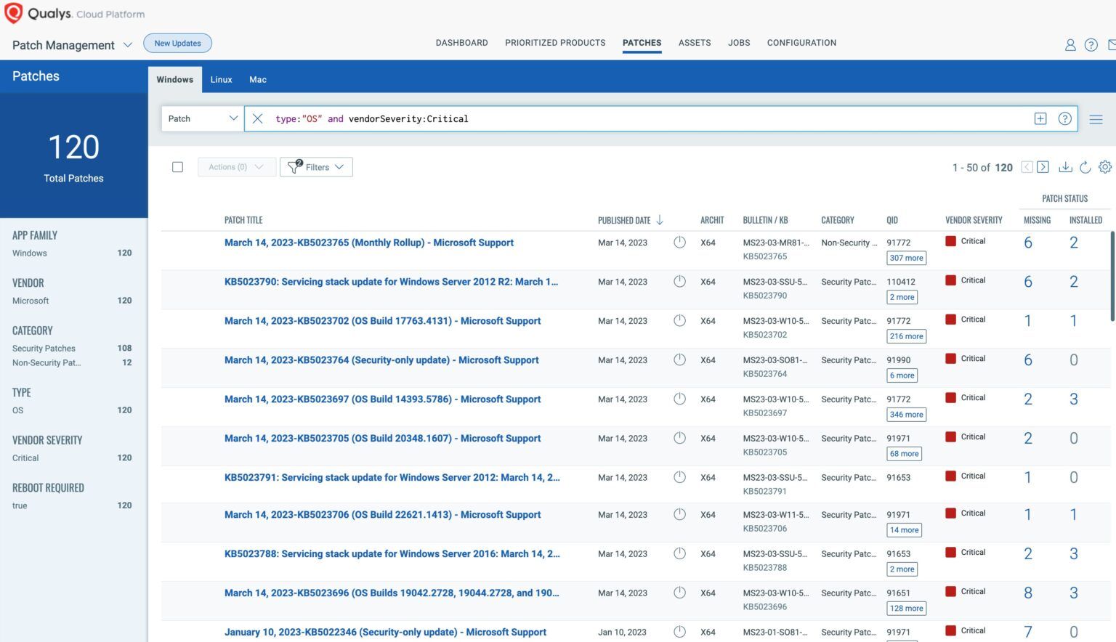Open the user profile icon

[1070, 44]
